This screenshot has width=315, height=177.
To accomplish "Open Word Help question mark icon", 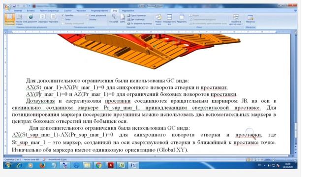I will 295,11.
